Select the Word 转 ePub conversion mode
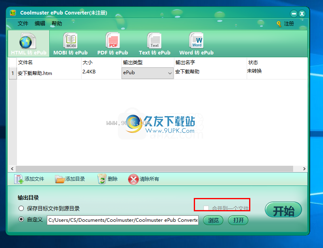Screen dimensions: 323x248 [x=196, y=44]
